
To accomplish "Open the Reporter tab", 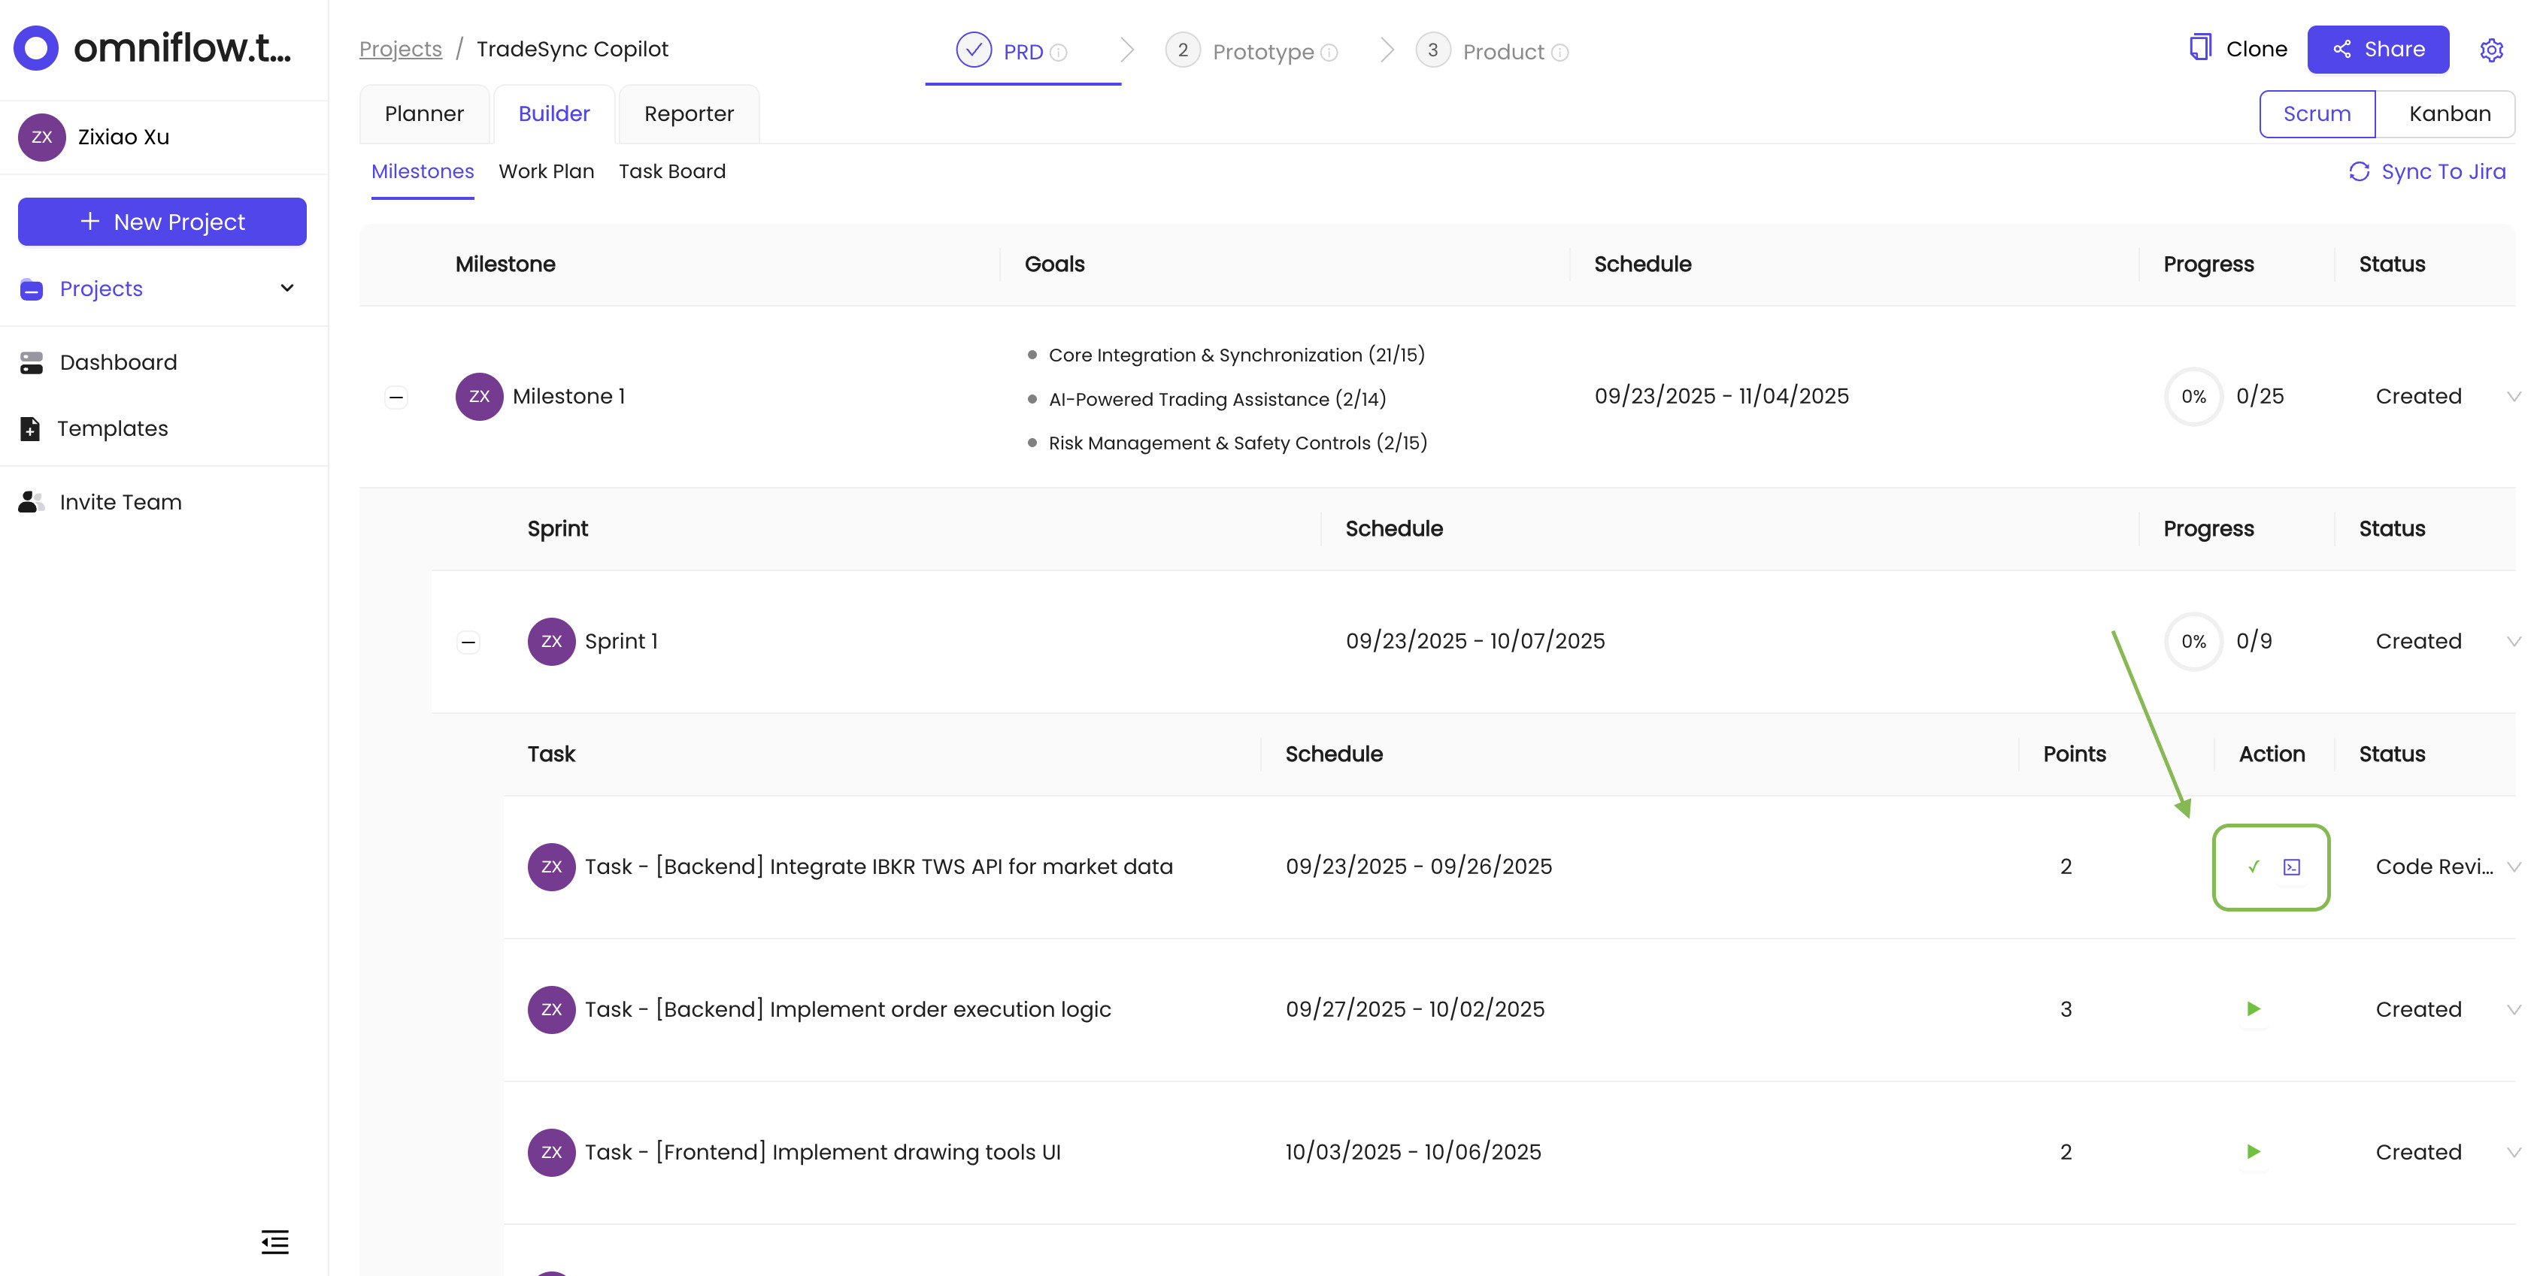I will point(689,114).
